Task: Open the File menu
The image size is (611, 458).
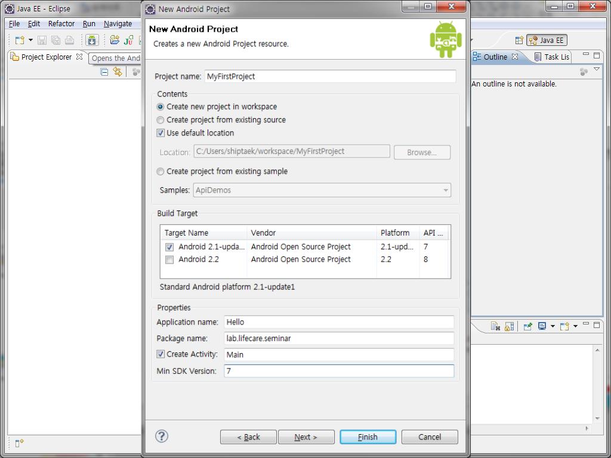Action: [14, 24]
